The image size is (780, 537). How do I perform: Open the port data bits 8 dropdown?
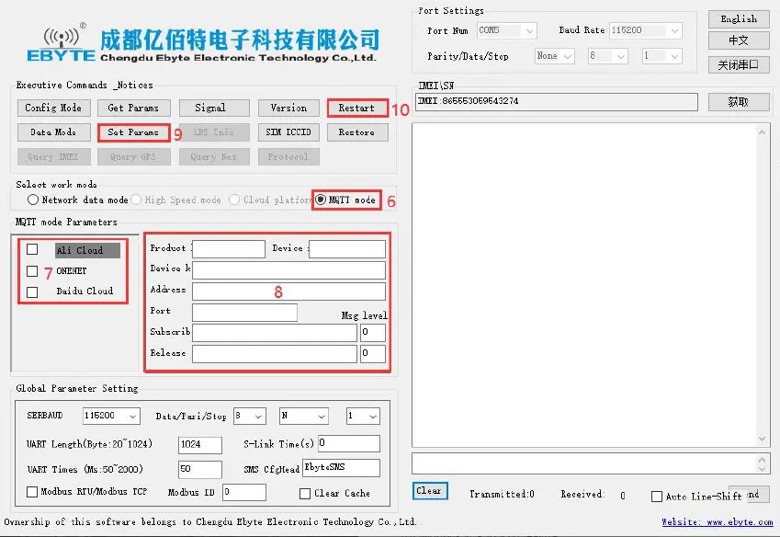point(607,56)
